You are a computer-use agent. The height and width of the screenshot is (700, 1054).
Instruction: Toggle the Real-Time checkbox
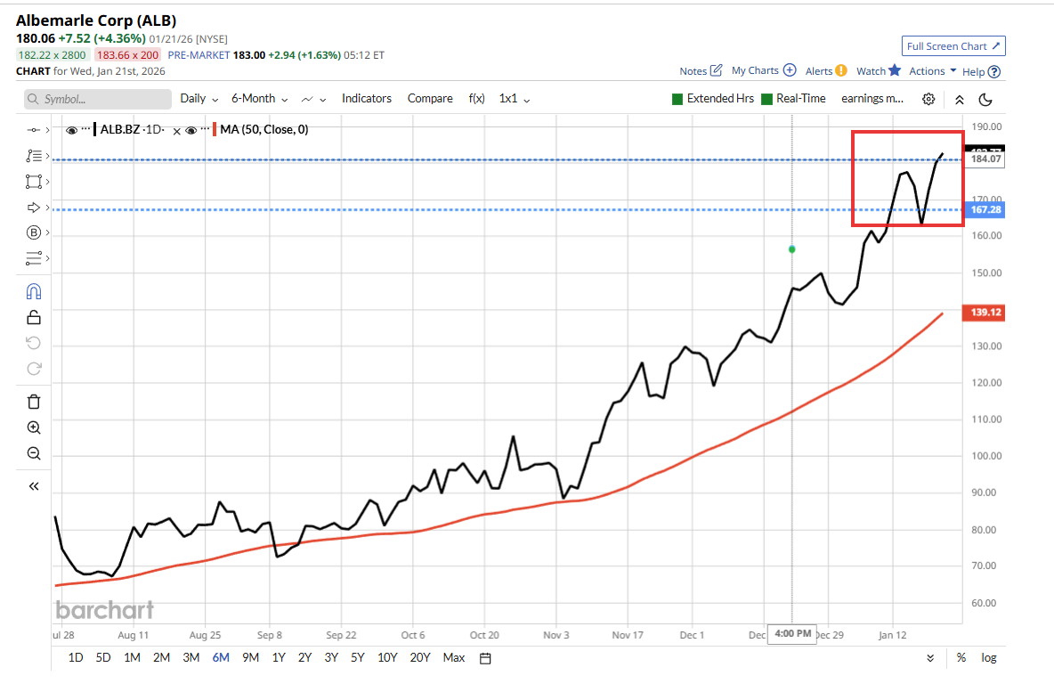(x=766, y=99)
